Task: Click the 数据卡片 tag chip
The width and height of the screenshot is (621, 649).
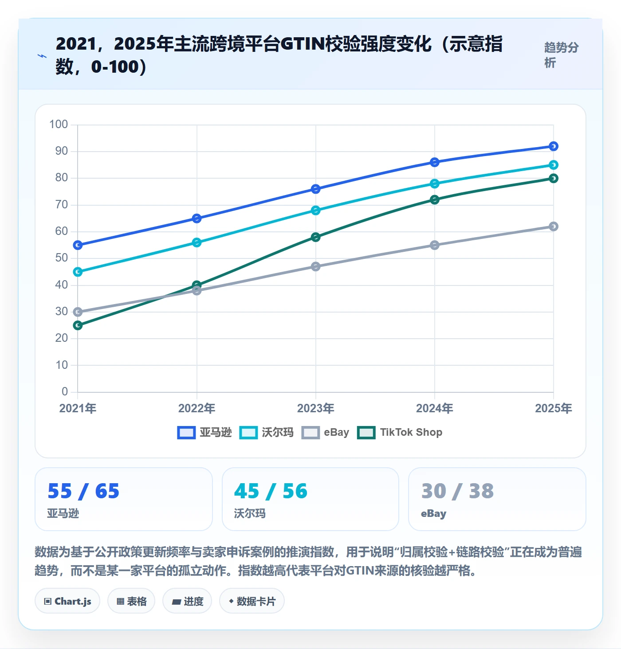Action: coord(252,601)
